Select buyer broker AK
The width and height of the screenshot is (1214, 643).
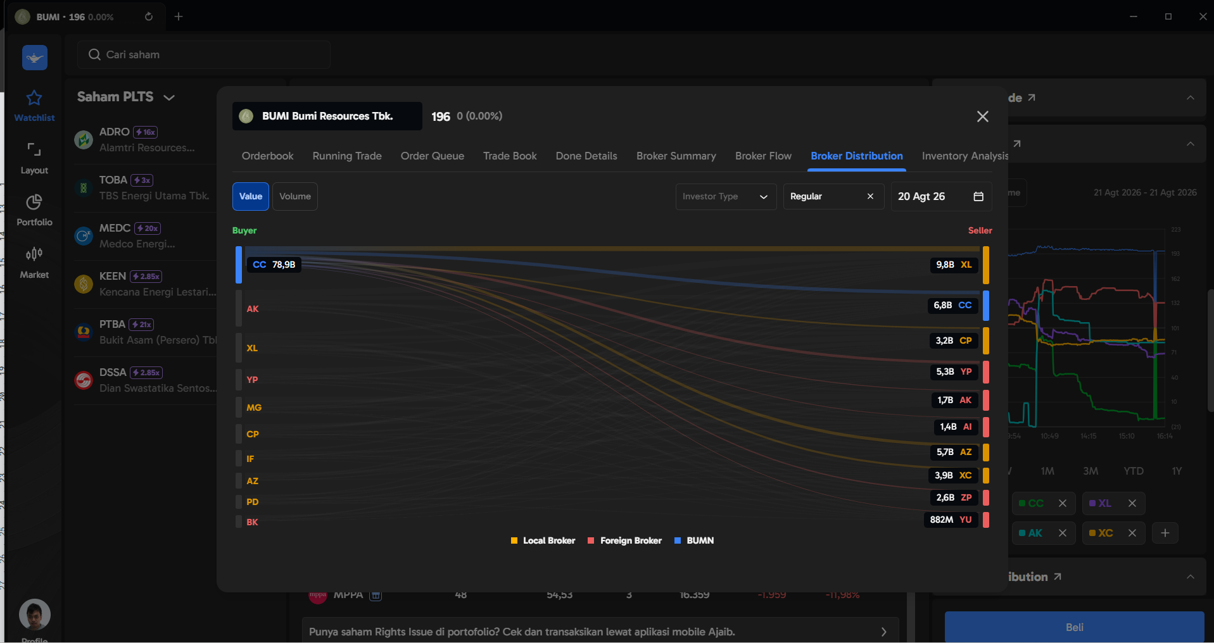[253, 309]
